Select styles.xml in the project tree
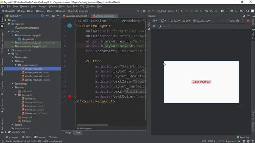Image resolution: width=255 pixels, height=143 pixels. (25, 121)
